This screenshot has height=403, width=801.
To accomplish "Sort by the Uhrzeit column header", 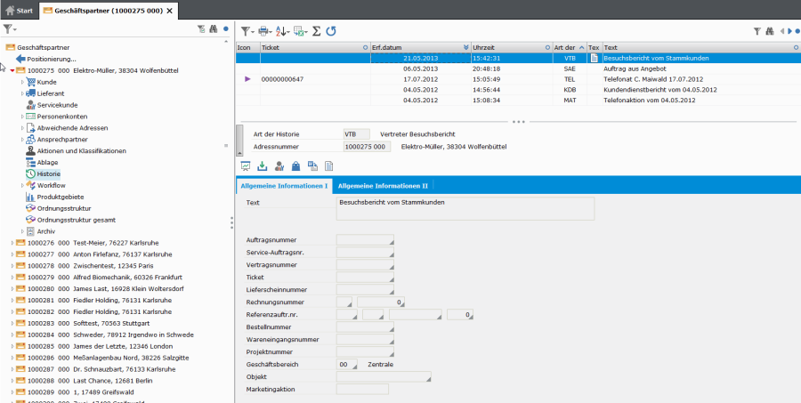I will click(x=512, y=47).
